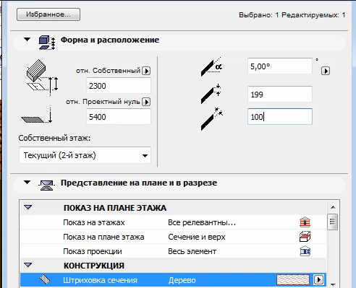This screenshot has height=288, width=356.
Task: Open the Собственный этаж dropdown
Action: click(x=85, y=155)
